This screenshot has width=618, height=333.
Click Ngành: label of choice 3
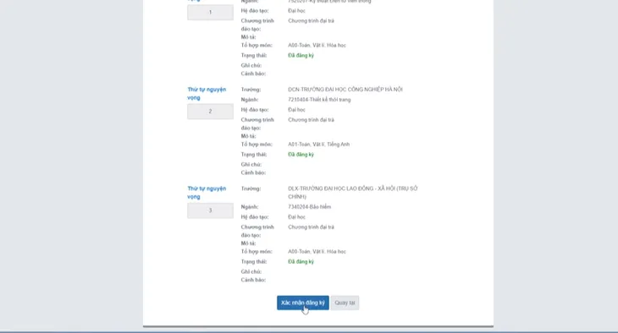250,207
